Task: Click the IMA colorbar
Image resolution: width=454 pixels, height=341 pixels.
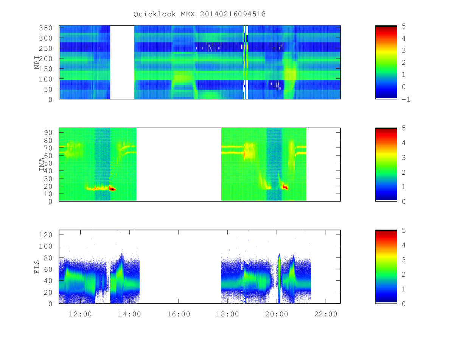Action: [x=386, y=164]
